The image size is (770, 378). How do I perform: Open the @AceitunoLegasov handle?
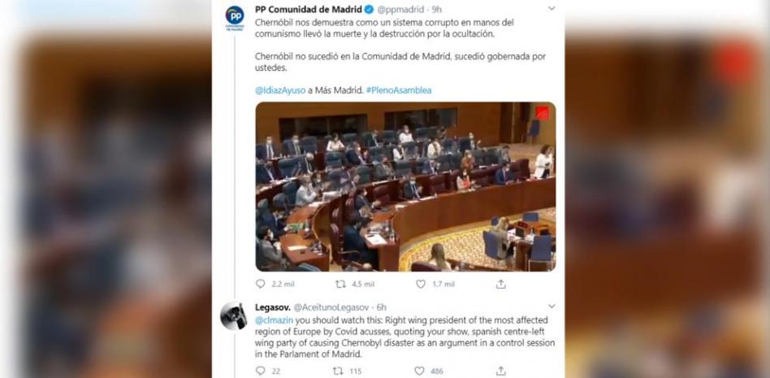click(331, 307)
